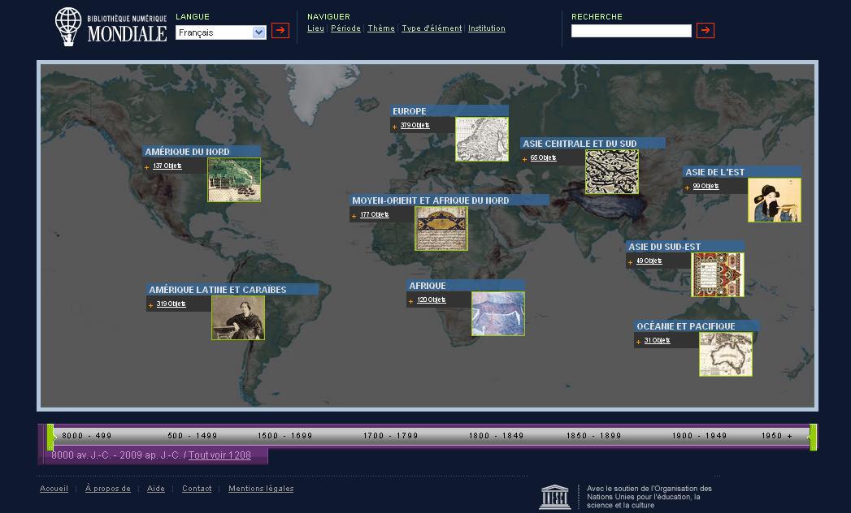This screenshot has height=513, width=851.
Task: Expand the plus icon beside 319 Objets
Action: click(x=150, y=305)
